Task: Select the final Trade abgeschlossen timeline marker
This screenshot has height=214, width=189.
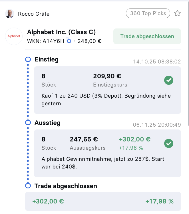Action: click(x=28, y=186)
